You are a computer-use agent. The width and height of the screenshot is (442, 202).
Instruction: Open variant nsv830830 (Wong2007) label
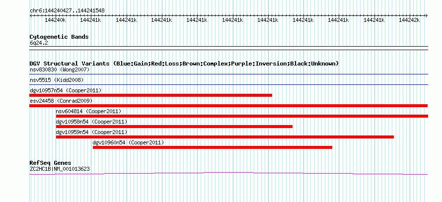pyautogui.click(x=60, y=69)
